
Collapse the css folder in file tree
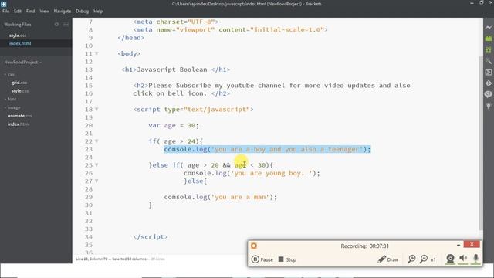[x=5, y=75]
